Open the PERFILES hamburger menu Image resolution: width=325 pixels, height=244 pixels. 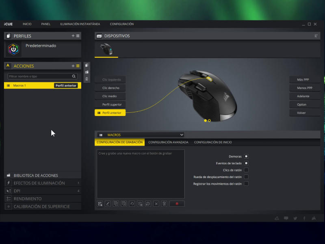click(x=78, y=36)
